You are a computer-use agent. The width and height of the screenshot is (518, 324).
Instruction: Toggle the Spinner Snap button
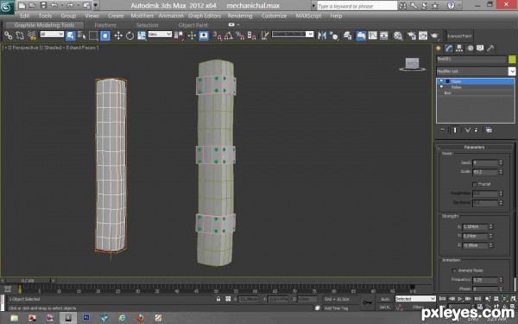(251, 35)
